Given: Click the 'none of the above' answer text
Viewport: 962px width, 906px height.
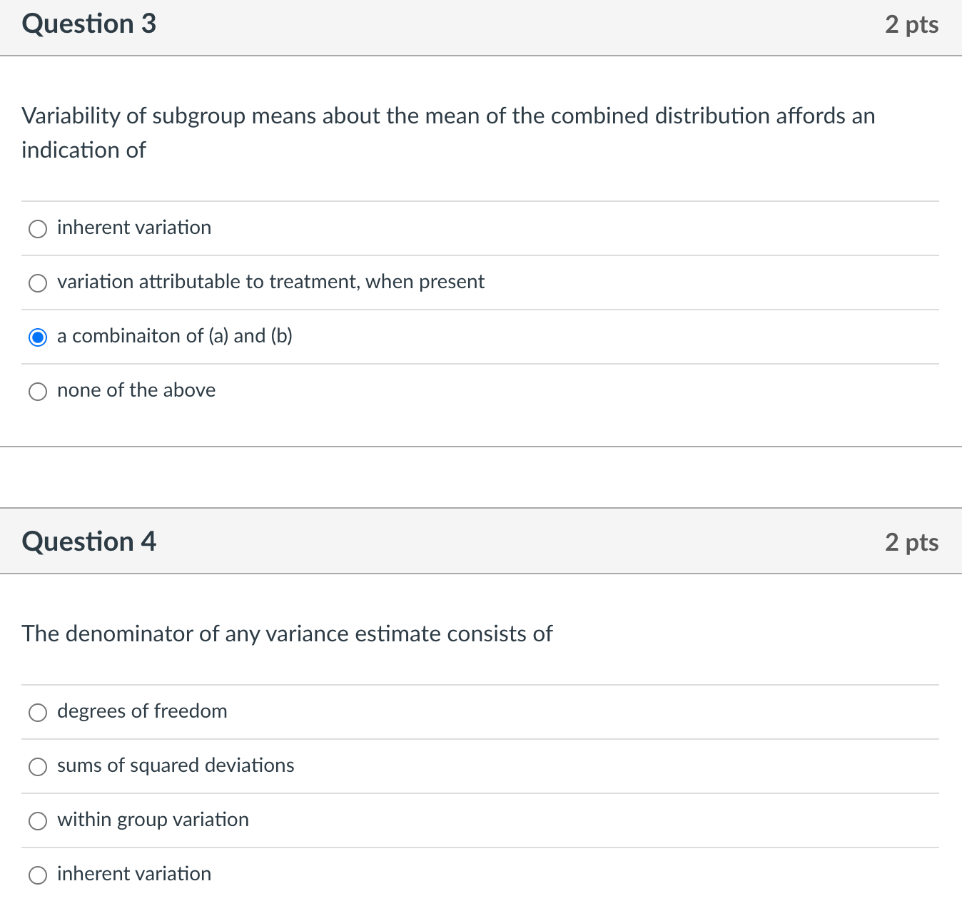Looking at the screenshot, I should tap(136, 390).
